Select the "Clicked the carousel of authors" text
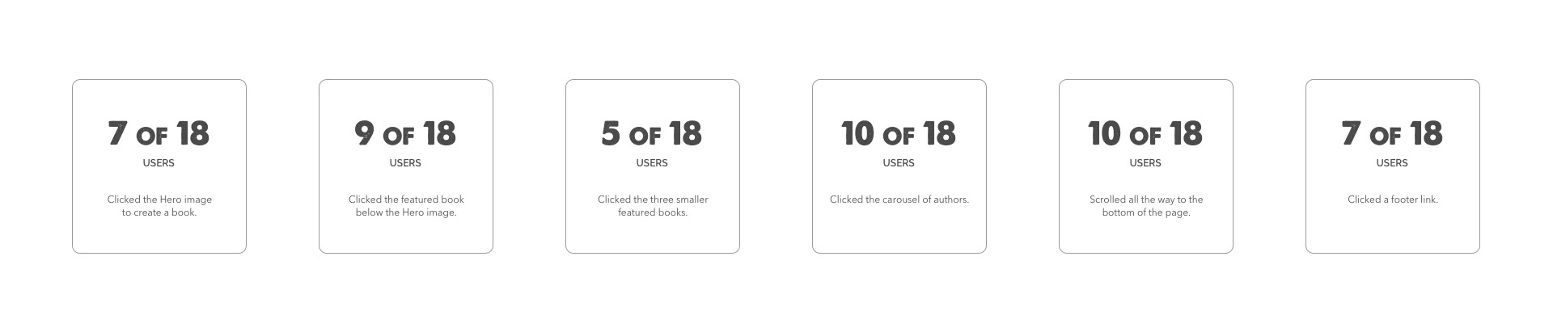1553x332 pixels. click(x=899, y=200)
